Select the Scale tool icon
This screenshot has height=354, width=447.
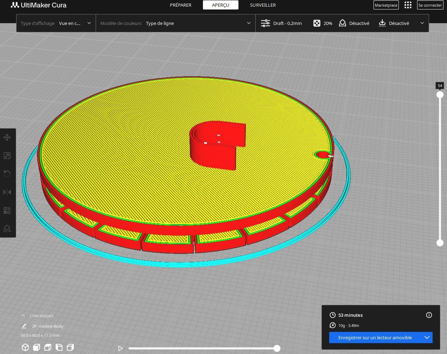pos(7,156)
